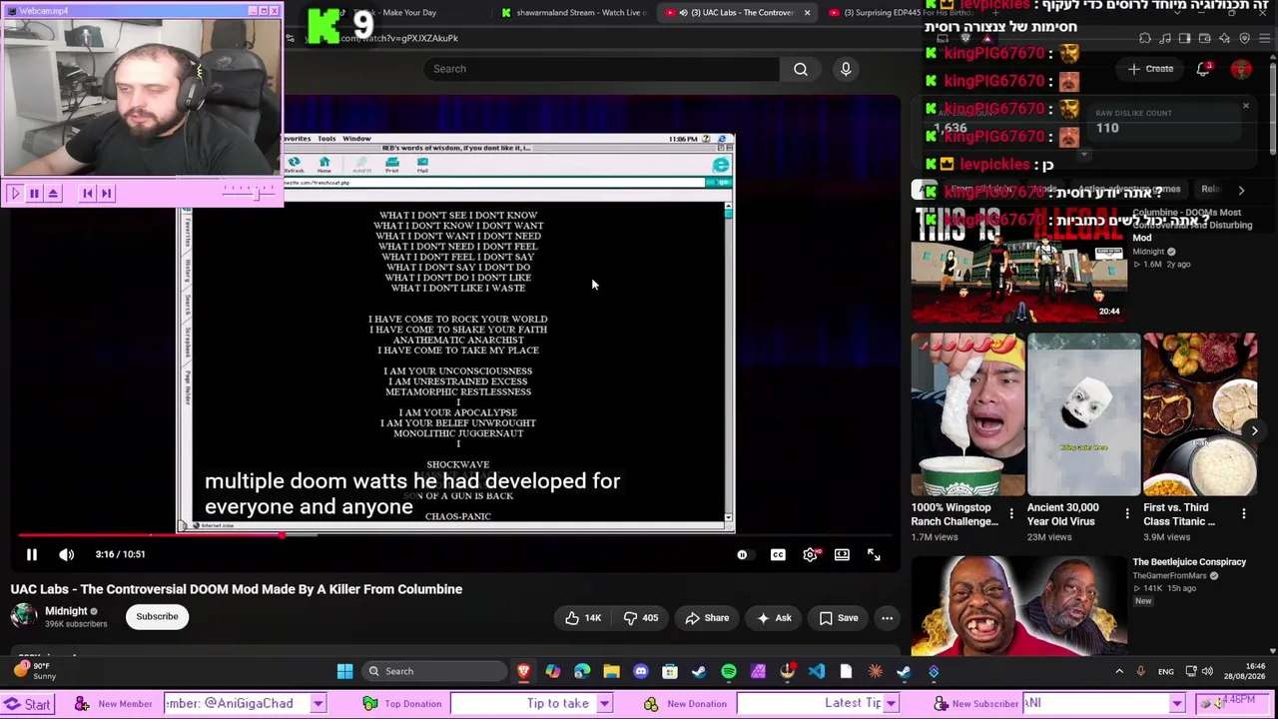The width and height of the screenshot is (1278, 719).
Task: Switch video to theater mode
Action: (842, 554)
